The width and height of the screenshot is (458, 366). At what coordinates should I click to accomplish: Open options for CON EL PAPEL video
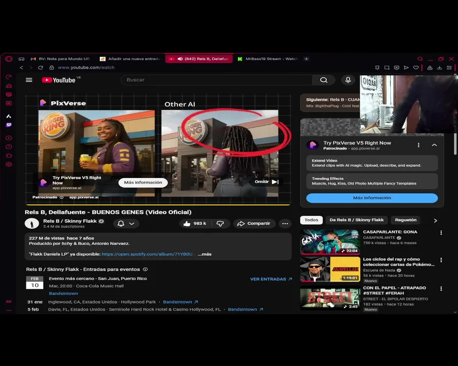(441, 289)
